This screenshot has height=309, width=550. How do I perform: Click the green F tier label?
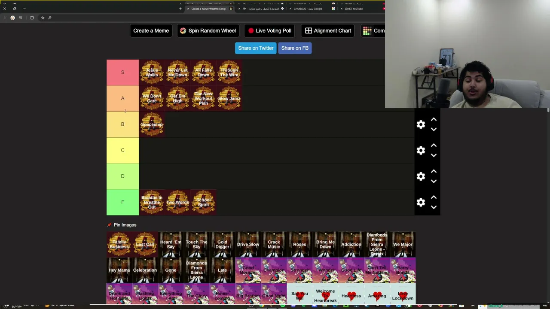click(122, 202)
